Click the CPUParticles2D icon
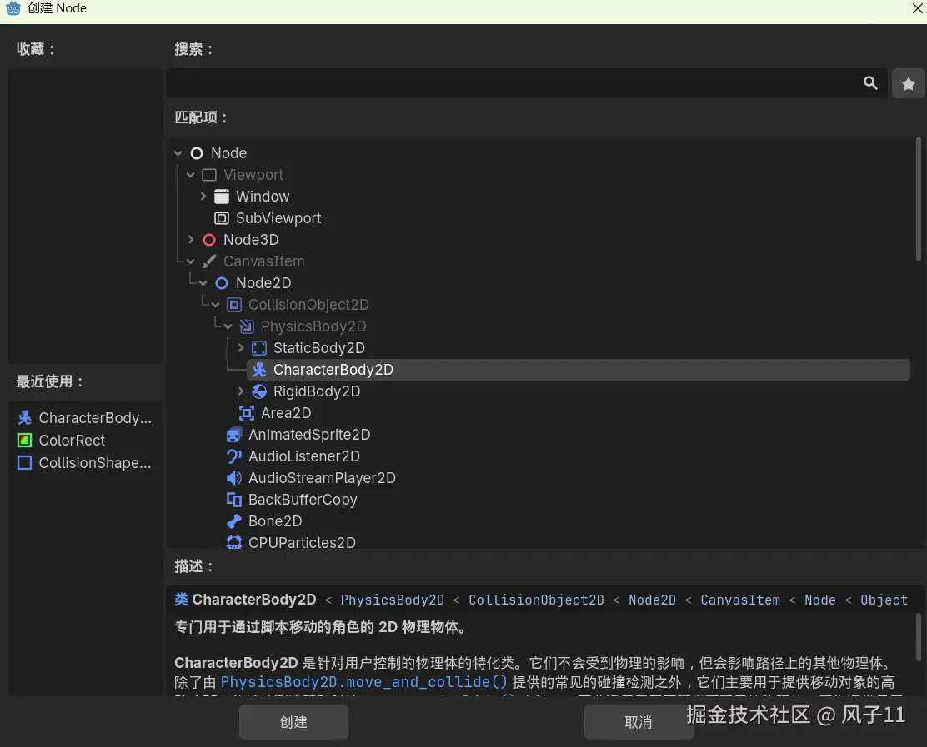 pyautogui.click(x=234, y=543)
